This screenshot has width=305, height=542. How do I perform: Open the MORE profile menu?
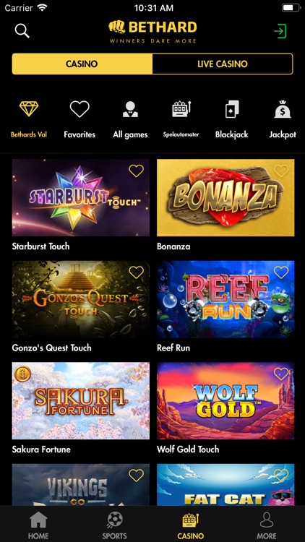pos(267,525)
